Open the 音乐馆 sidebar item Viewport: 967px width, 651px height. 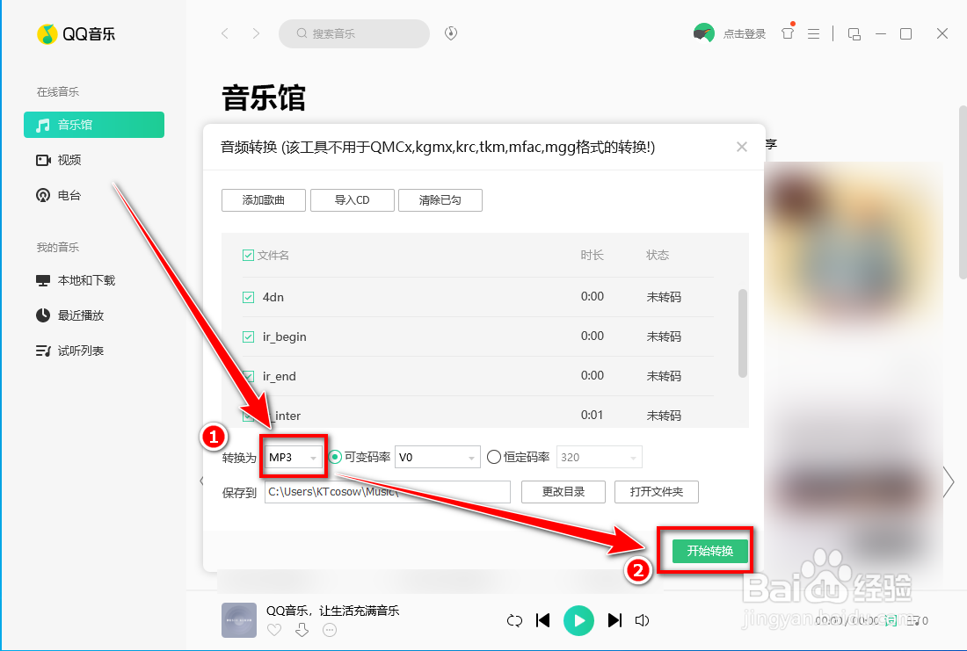[94, 125]
